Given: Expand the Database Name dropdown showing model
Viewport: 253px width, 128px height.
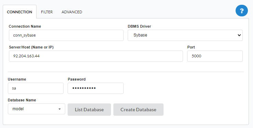Looking at the screenshot, I should click(x=37, y=109).
